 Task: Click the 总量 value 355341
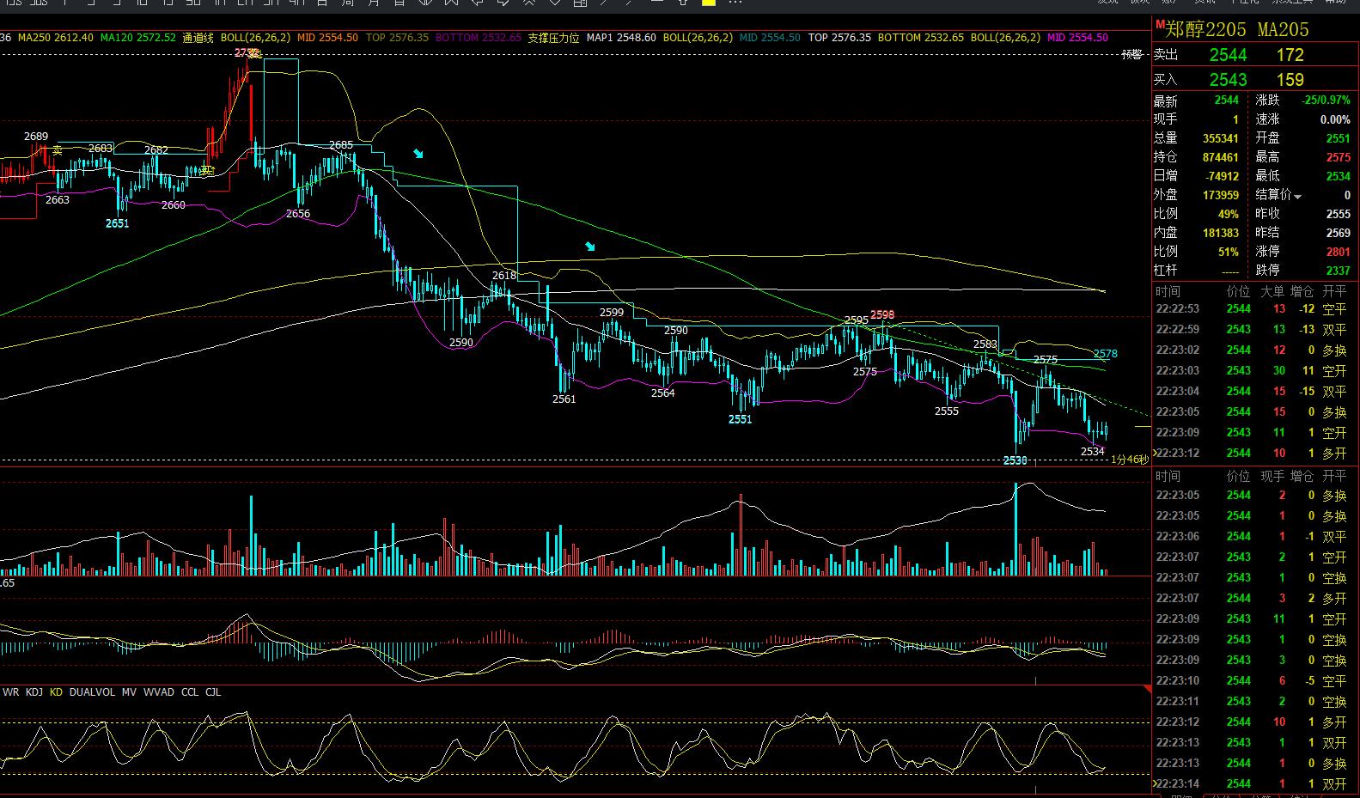click(1220, 138)
